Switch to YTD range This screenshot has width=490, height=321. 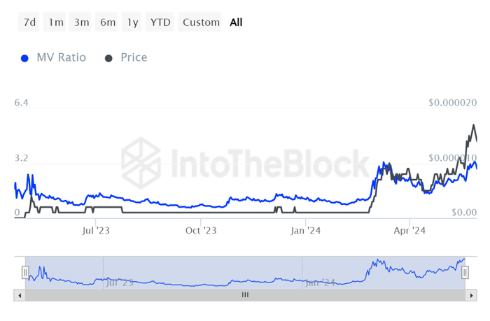pos(160,22)
